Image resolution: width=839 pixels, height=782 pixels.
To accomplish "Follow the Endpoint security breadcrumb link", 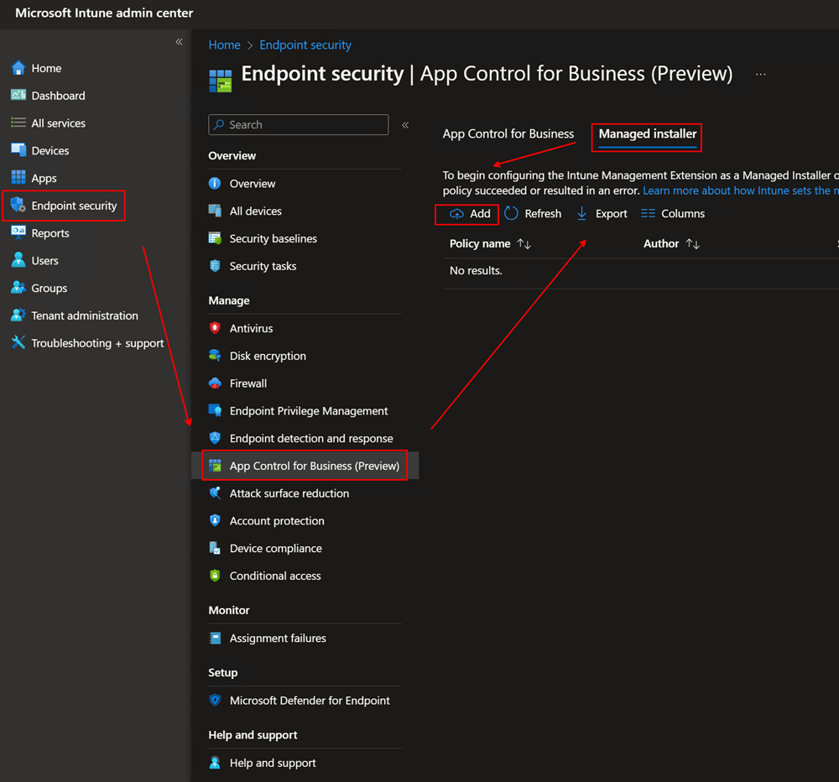I will (305, 45).
